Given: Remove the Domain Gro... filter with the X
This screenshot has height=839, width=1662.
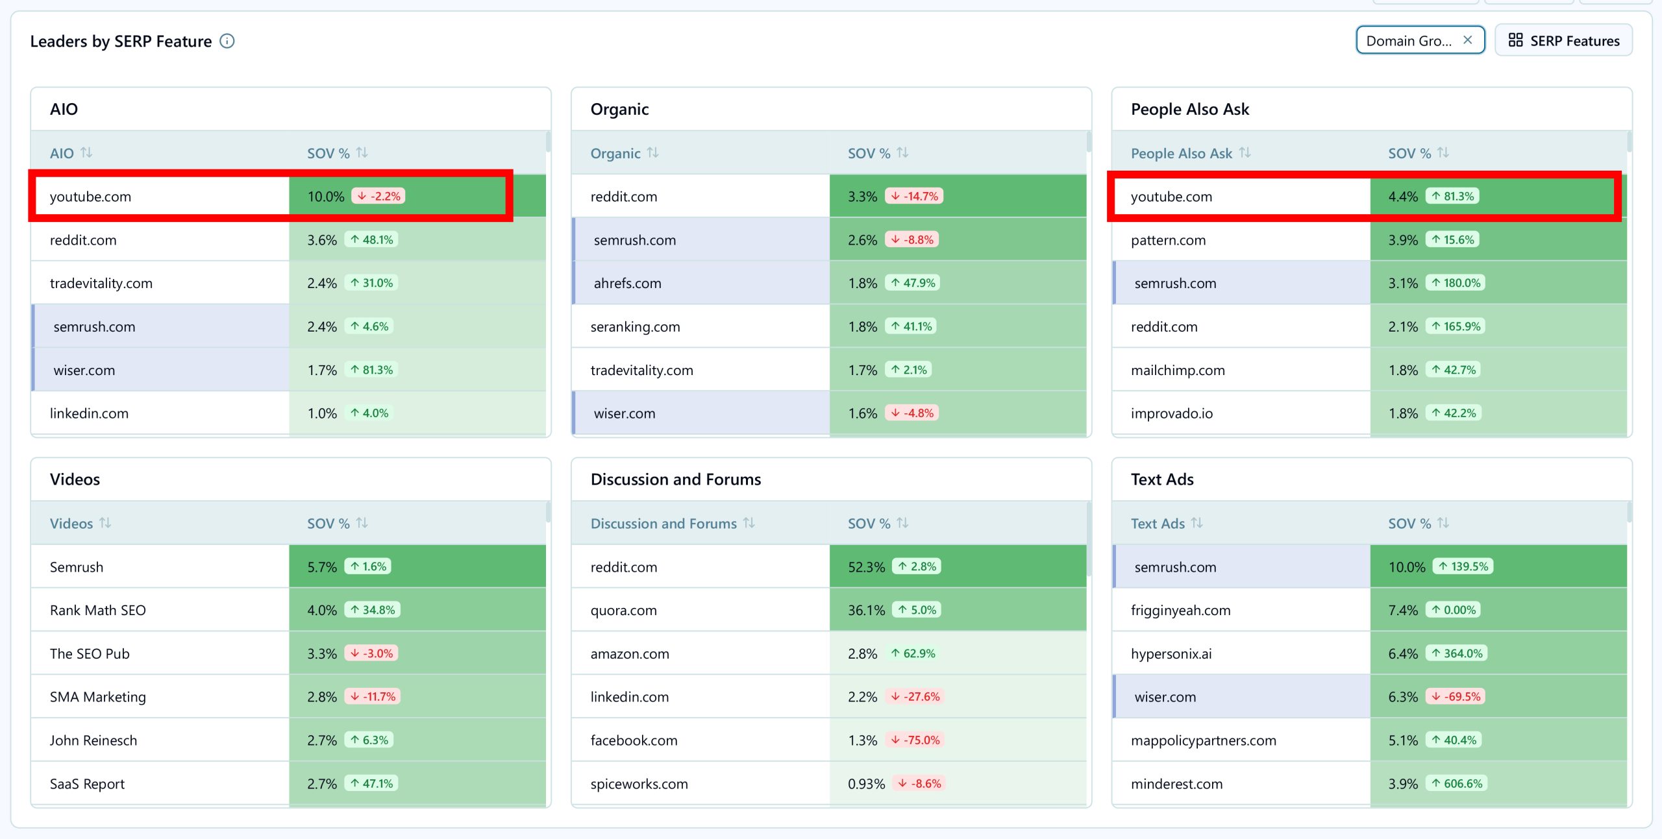Looking at the screenshot, I should click(x=1467, y=40).
